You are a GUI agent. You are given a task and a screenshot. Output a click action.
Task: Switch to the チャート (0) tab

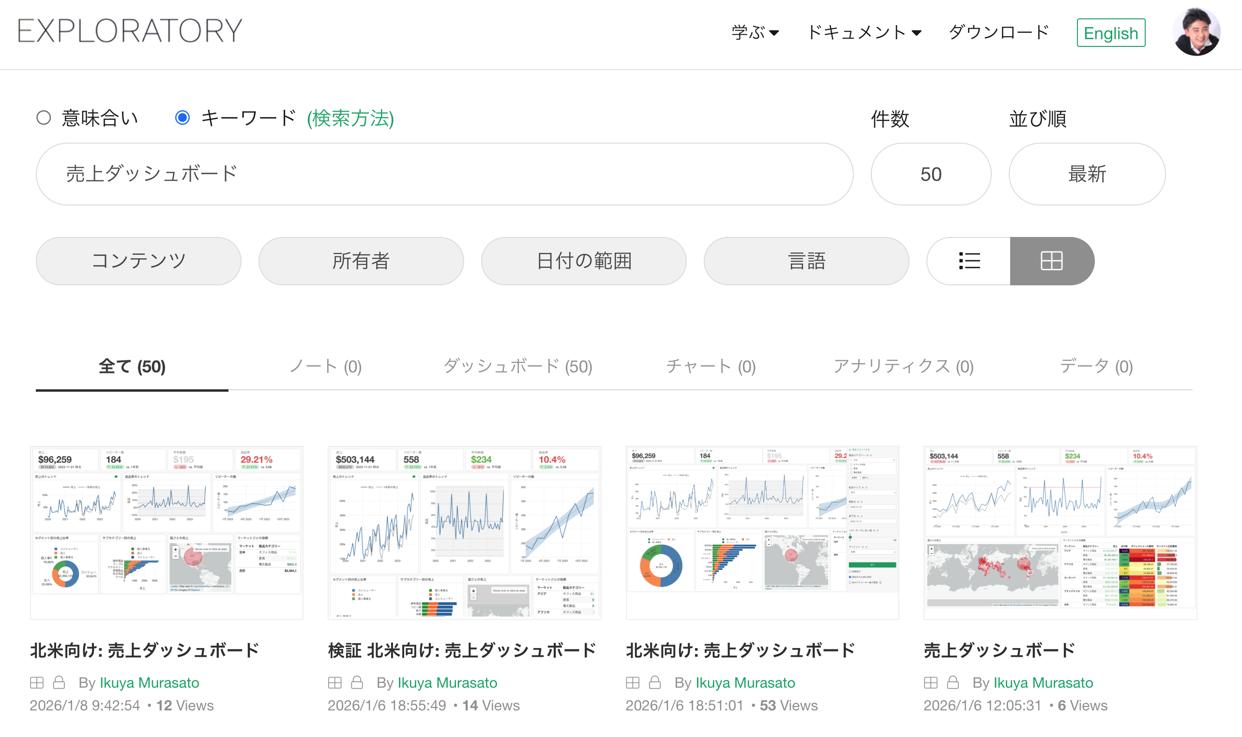[710, 367]
